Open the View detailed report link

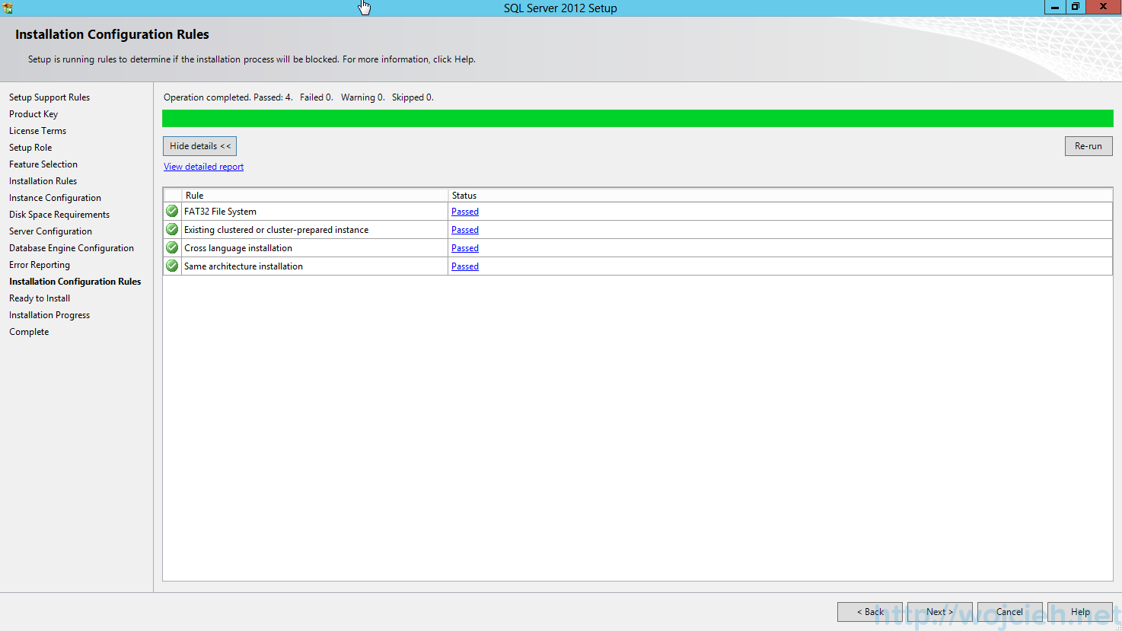(x=204, y=167)
